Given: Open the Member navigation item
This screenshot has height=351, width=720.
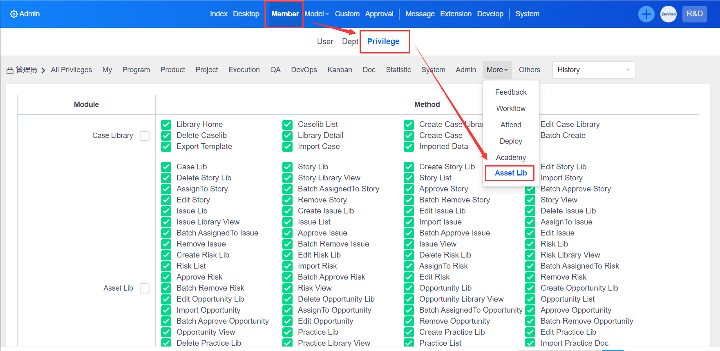Looking at the screenshot, I should tap(285, 14).
